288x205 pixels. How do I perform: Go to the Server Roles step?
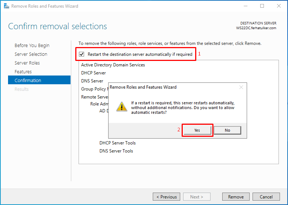(x=27, y=63)
